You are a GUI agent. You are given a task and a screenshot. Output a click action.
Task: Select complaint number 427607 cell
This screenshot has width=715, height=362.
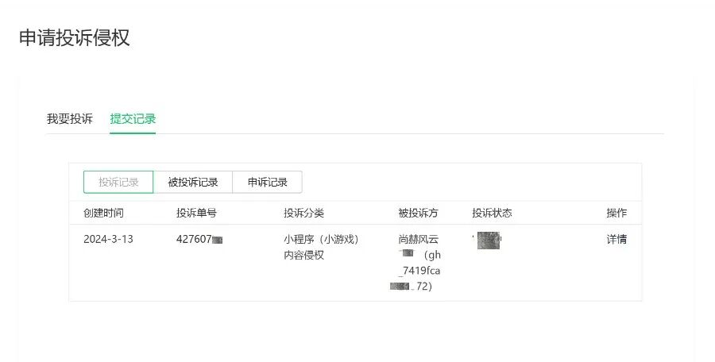(x=199, y=240)
